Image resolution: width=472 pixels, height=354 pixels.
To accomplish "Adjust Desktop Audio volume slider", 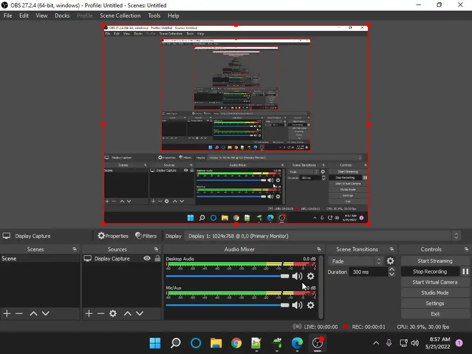I will point(227,276).
